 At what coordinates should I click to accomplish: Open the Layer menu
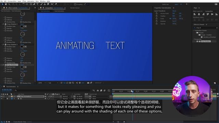pos(20,1)
